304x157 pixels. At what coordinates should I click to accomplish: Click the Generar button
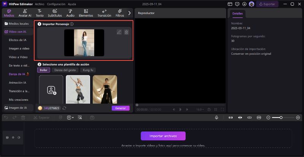tap(120, 108)
